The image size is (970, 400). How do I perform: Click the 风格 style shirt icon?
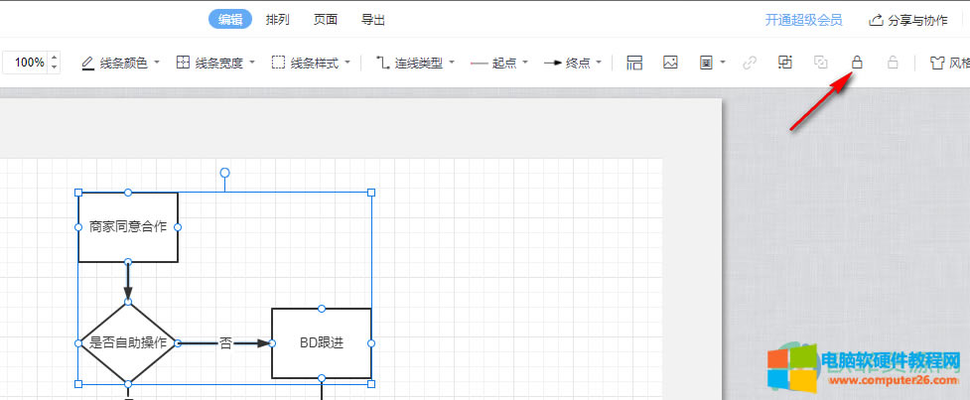937,63
